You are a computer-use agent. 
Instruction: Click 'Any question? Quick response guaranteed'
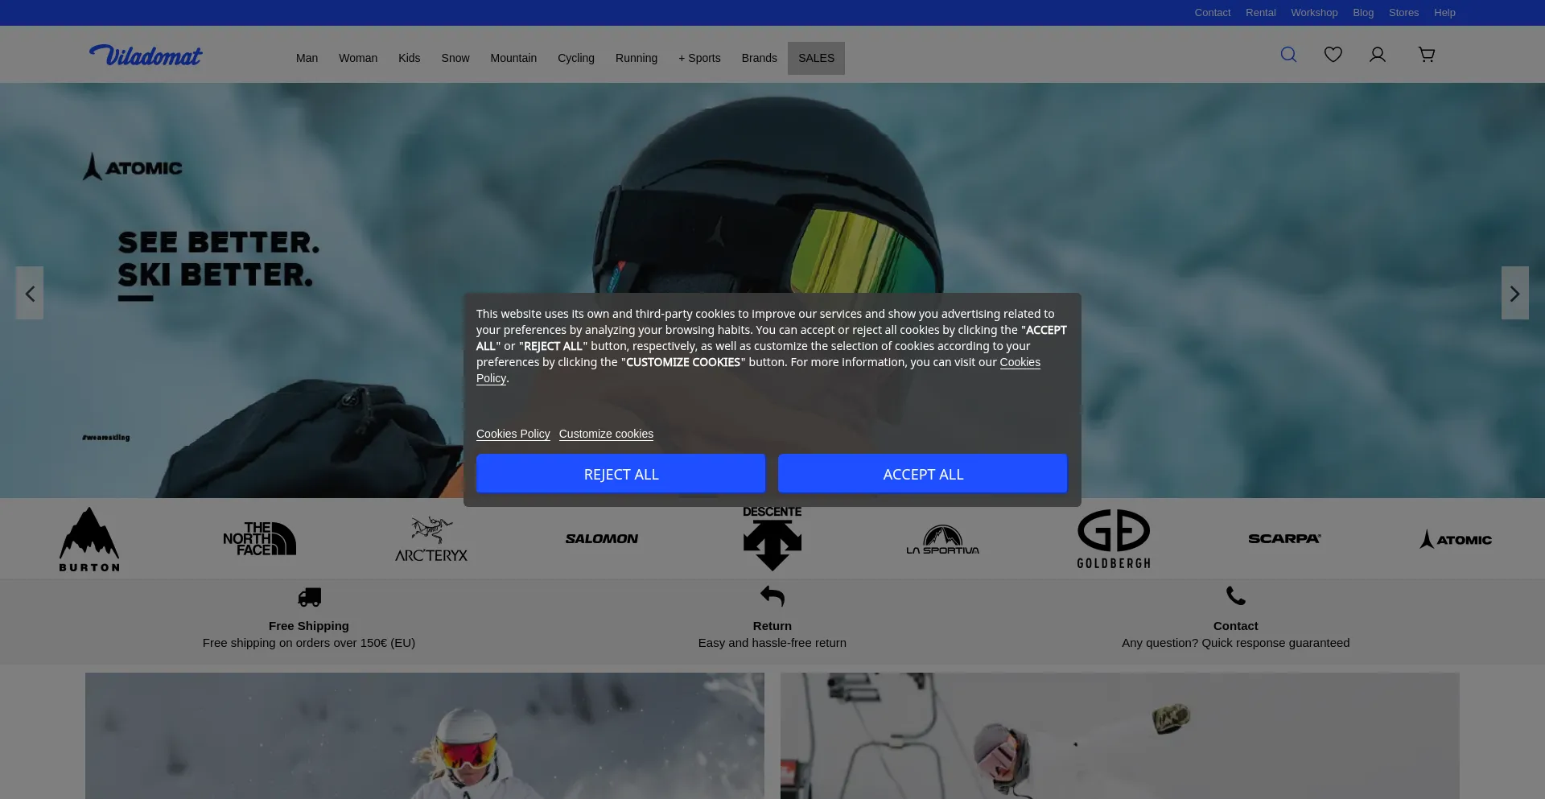click(1236, 643)
